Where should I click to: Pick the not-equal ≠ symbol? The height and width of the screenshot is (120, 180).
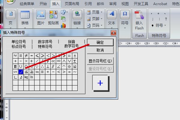tap(26, 56)
